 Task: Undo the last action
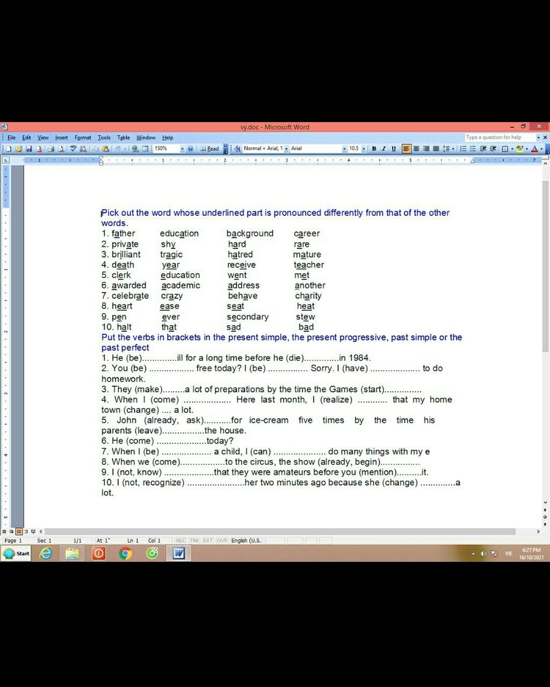tap(118, 149)
